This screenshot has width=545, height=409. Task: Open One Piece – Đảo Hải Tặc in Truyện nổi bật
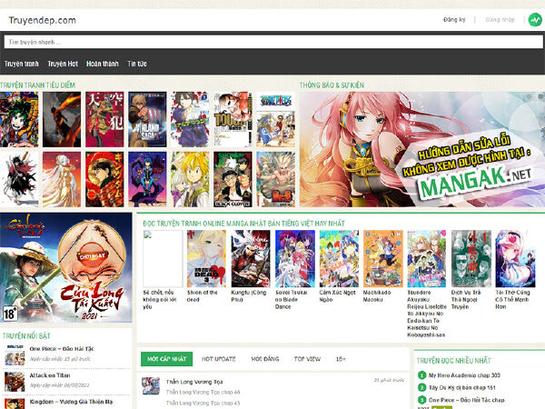(62, 348)
